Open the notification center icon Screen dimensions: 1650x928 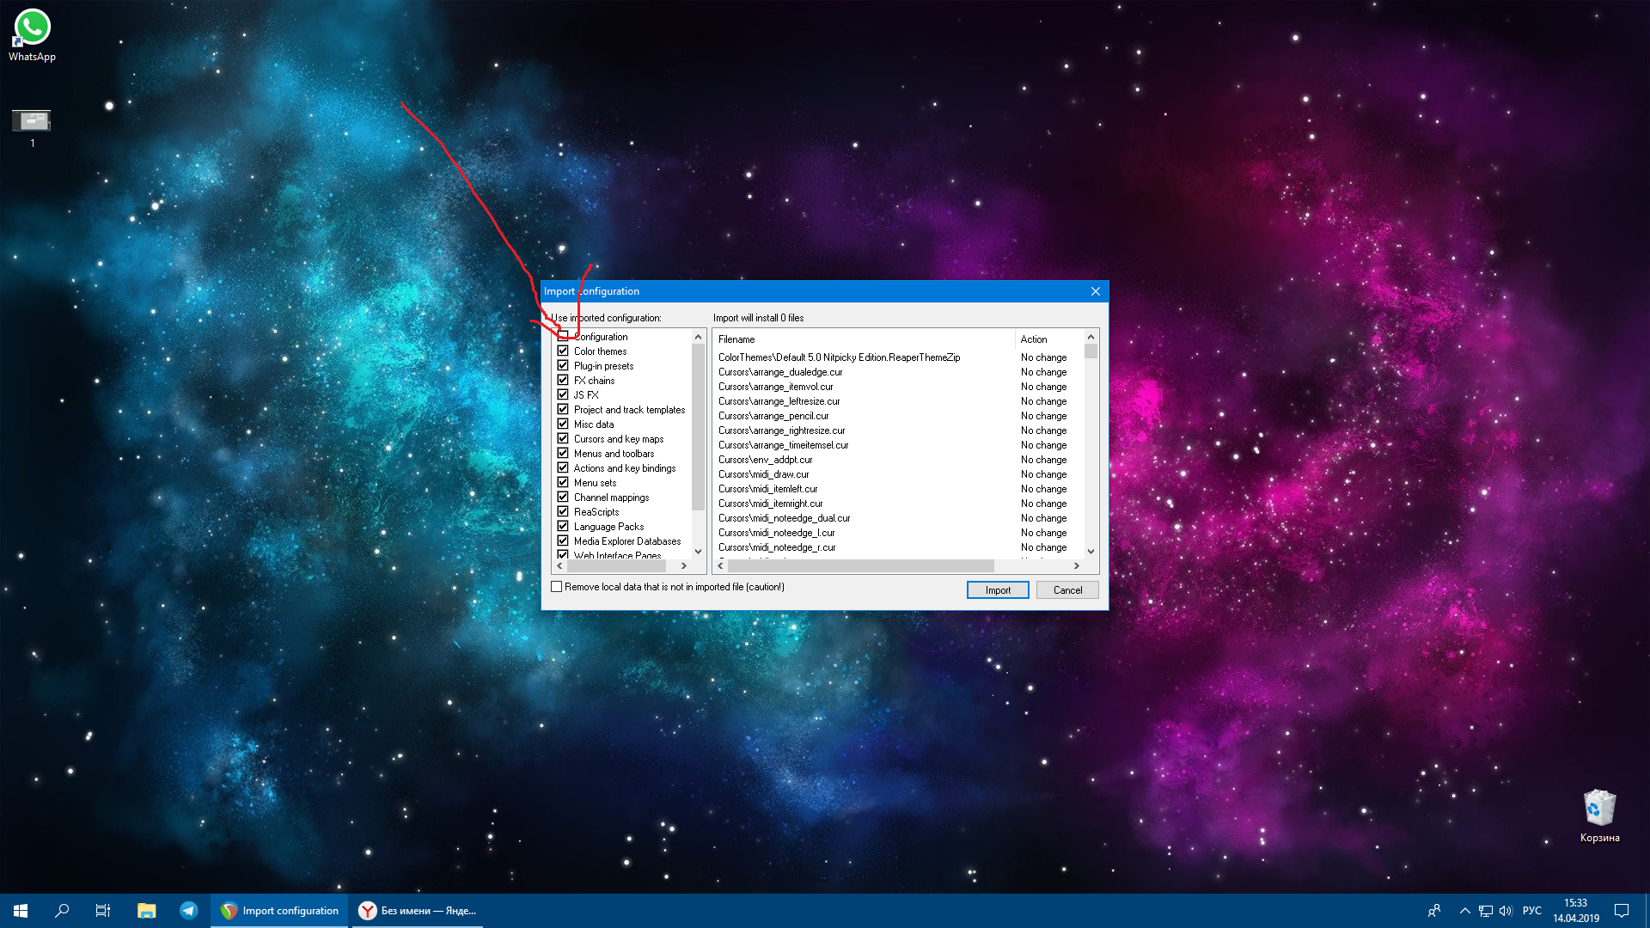1622,911
